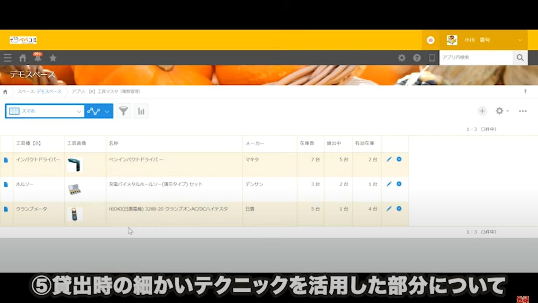Apply a filter using the funnel icon
The width and height of the screenshot is (538, 303).
tap(123, 111)
